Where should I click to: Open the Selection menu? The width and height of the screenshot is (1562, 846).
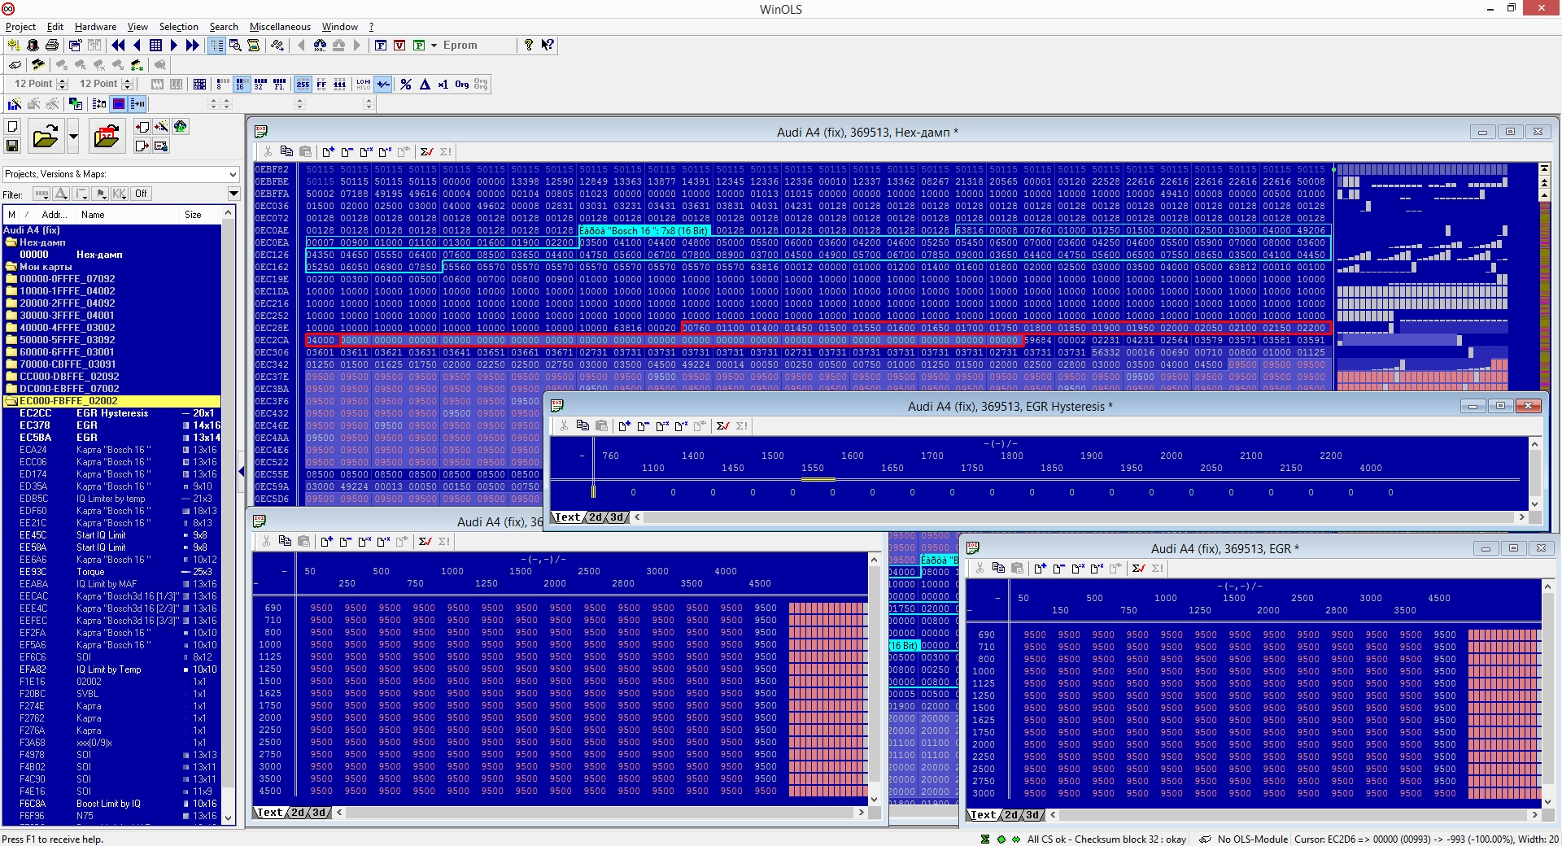coord(178,27)
